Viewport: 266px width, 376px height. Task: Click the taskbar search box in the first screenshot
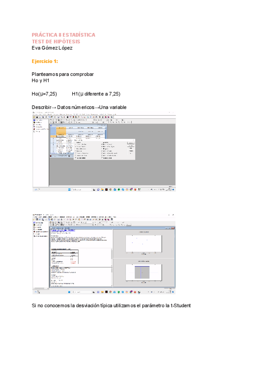[82, 189]
